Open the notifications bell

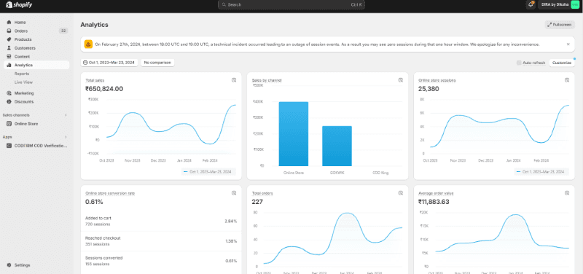(x=531, y=4)
